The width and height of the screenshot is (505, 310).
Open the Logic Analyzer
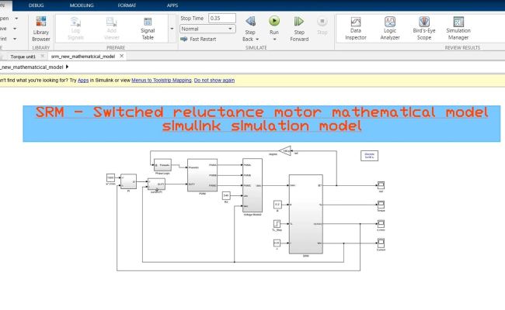[390, 28]
